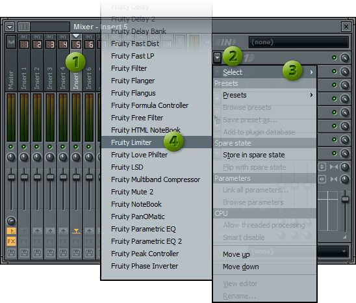356x303 pixels.
Task: Choose Fruity Love Philter from the list
Action: tap(157, 155)
